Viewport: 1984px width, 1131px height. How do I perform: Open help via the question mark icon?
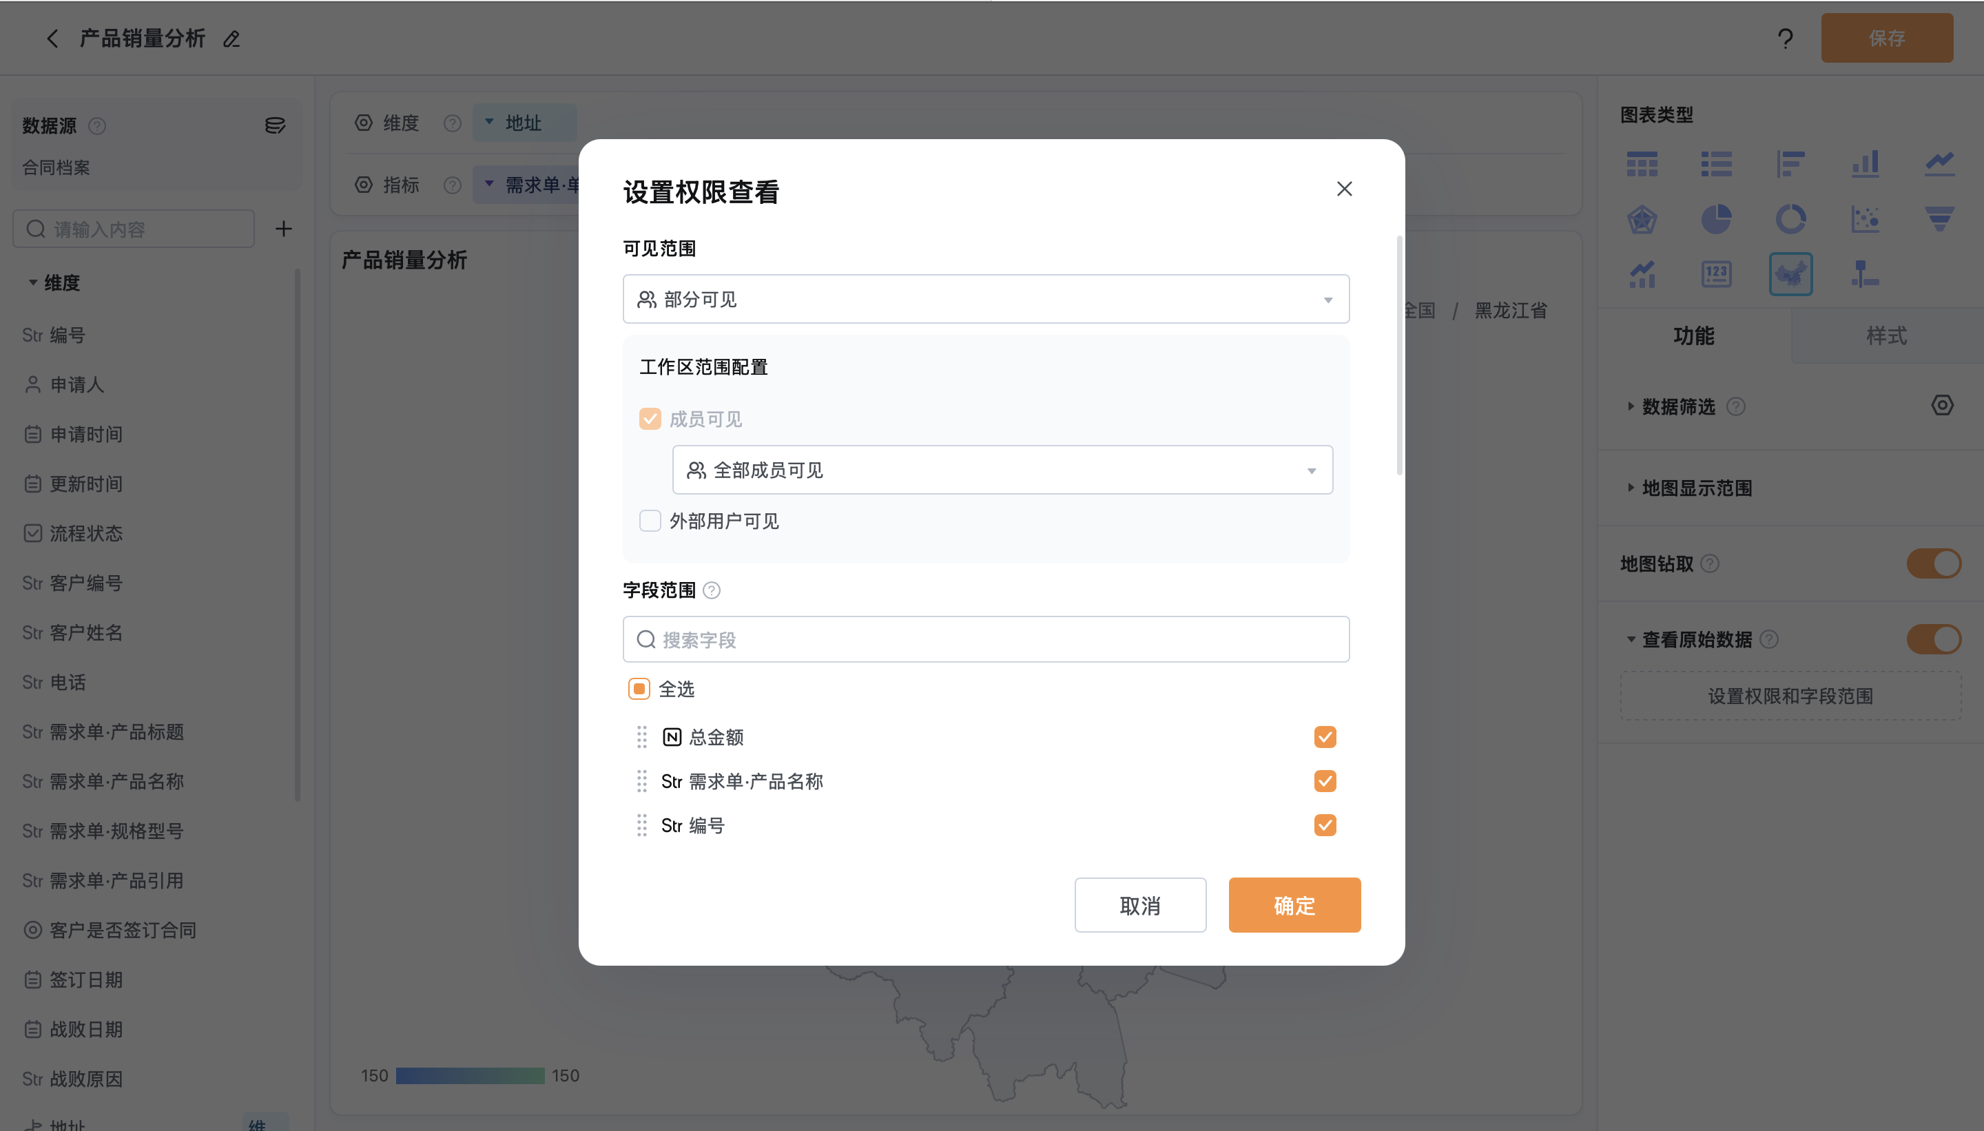1785,38
